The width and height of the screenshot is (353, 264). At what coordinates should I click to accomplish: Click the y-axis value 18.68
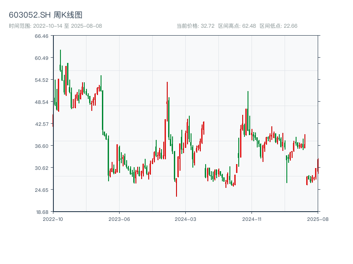pos(42,212)
